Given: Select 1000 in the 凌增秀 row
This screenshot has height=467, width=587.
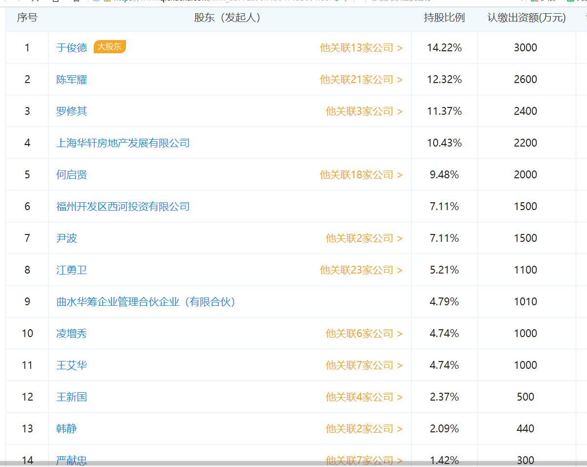Looking at the screenshot, I should pos(525,333).
